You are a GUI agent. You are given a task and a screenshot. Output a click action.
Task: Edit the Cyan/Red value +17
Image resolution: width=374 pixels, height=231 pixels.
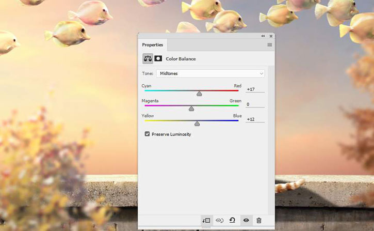[255, 89]
